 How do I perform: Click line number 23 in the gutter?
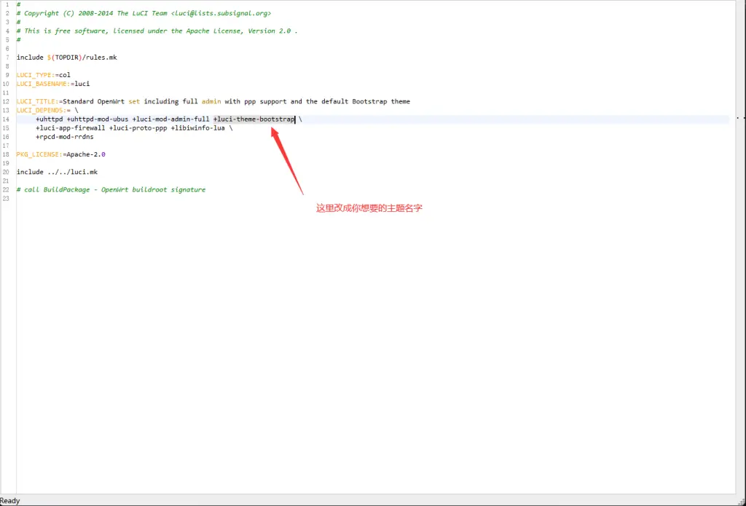[6, 198]
